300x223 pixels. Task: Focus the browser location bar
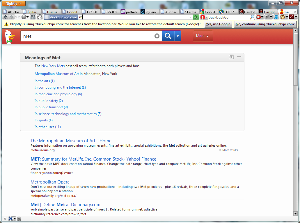[134, 17]
